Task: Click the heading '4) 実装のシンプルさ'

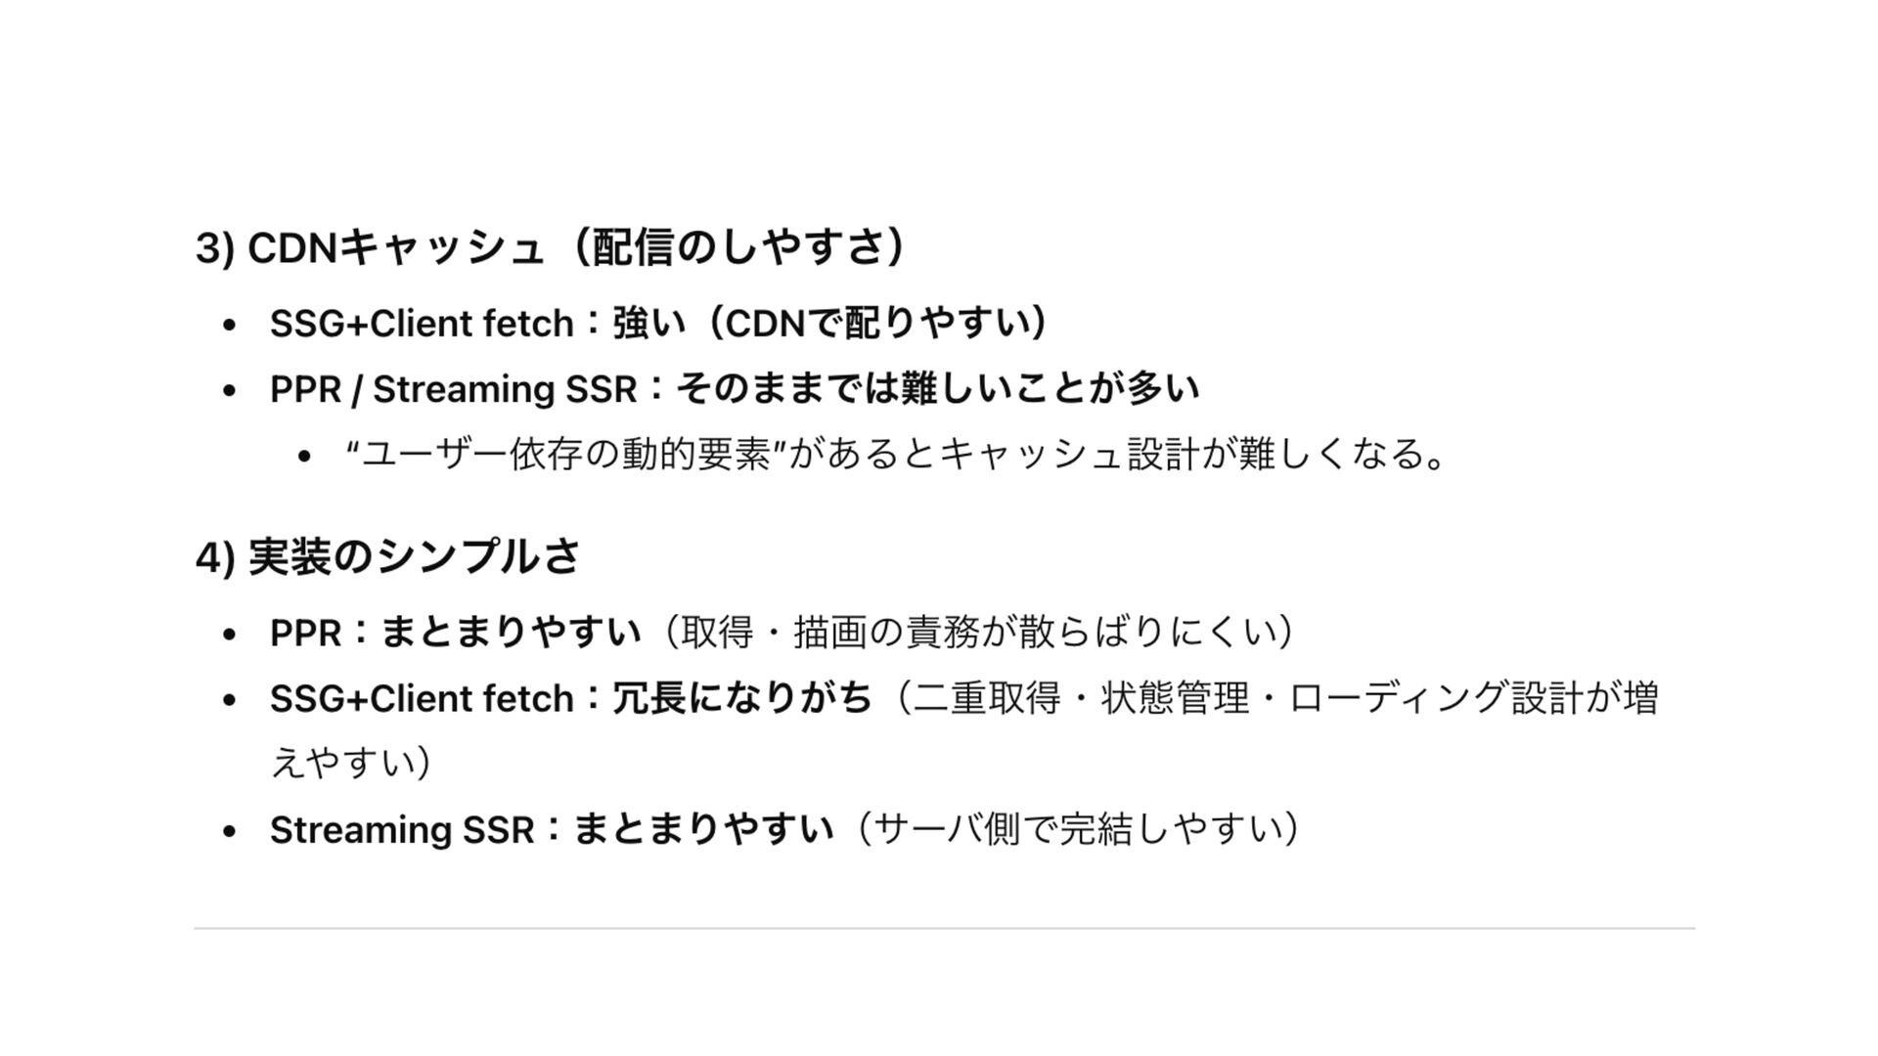Action: click(x=387, y=556)
